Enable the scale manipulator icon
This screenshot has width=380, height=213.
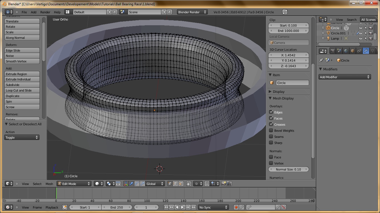(x=142, y=184)
